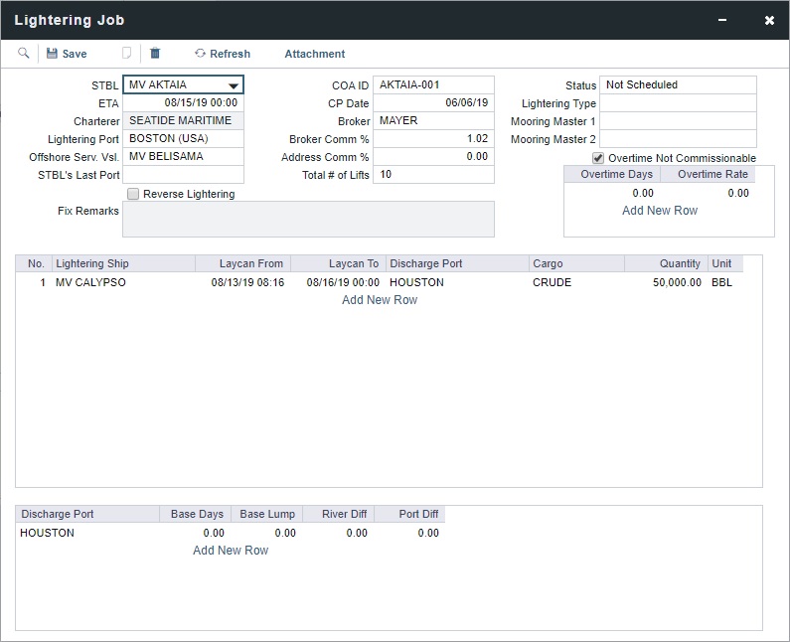Click the new document page icon
790x642 pixels.
(126, 54)
